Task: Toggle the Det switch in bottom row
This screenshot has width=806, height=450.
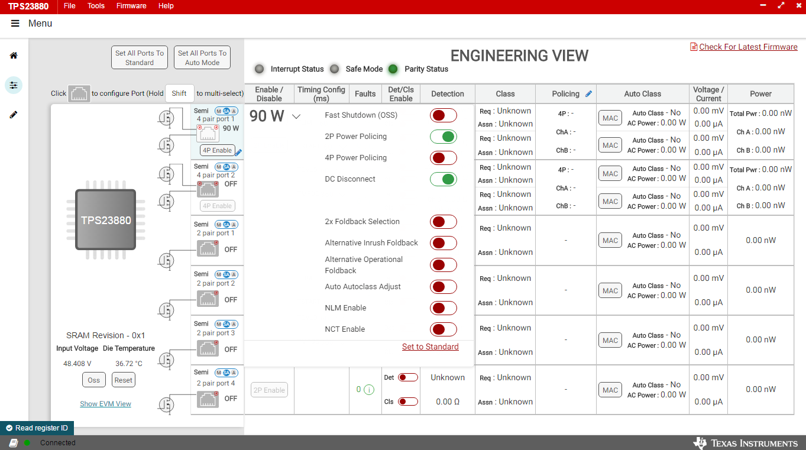Action: (x=408, y=377)
